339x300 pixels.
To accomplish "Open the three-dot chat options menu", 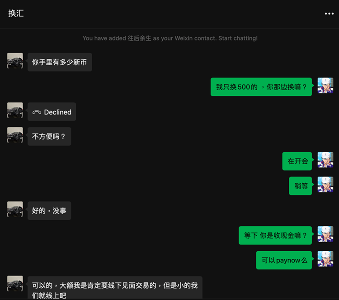I will click(x=329, y=14).
